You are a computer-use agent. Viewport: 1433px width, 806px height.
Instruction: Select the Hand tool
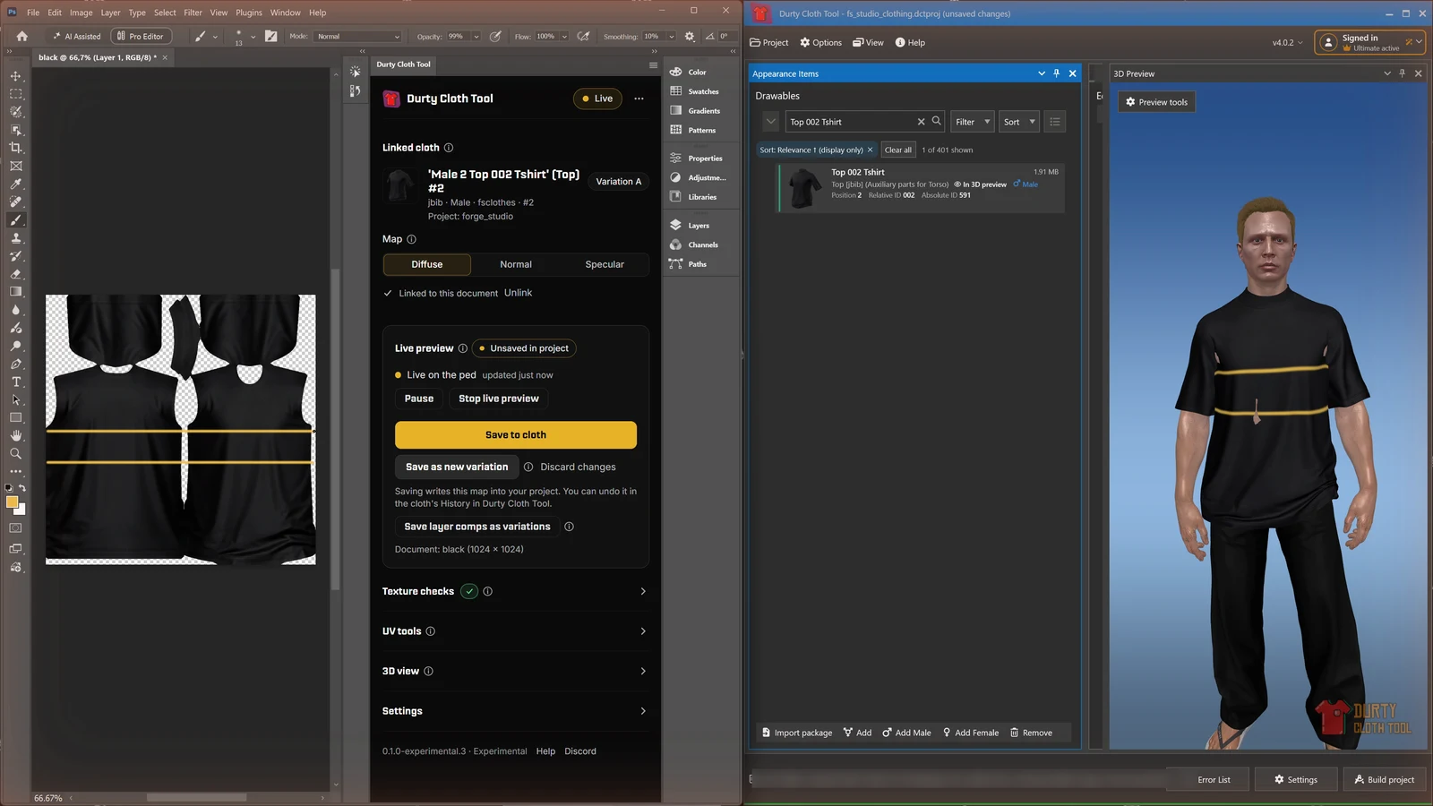[15, 435]
